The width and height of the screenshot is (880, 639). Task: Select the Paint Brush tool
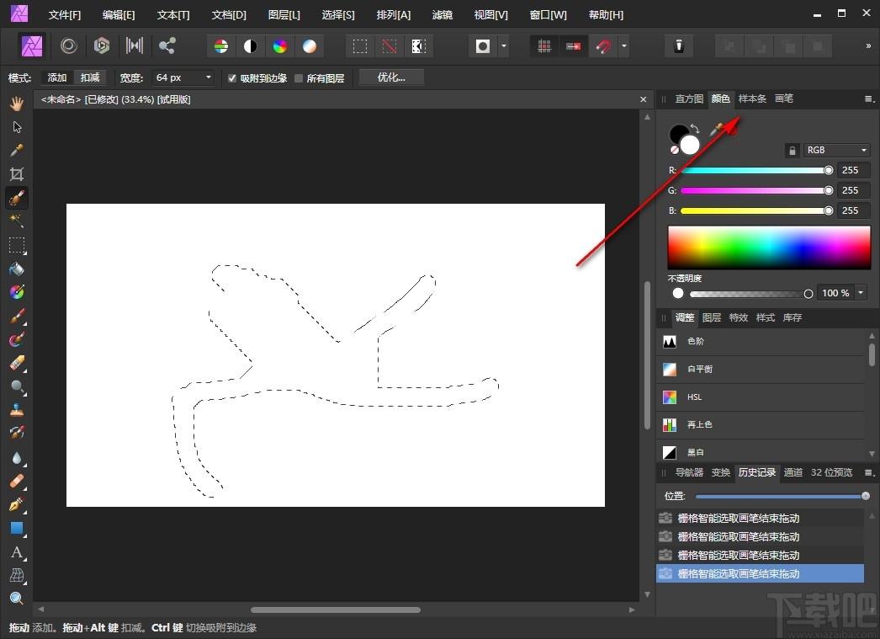tap(17, 316)
